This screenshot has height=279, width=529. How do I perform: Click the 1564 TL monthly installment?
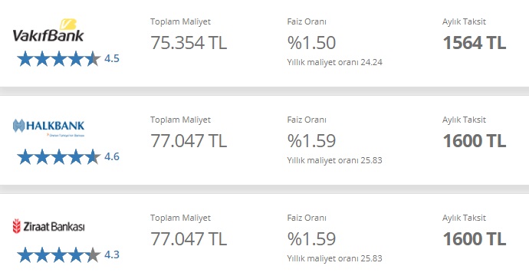click(x=475, y=43)
